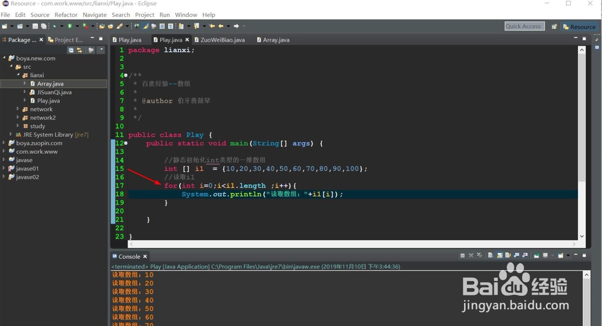Start the Debug launch icon
The width and height of the screenshot is (602, 326).
point(55,26)
